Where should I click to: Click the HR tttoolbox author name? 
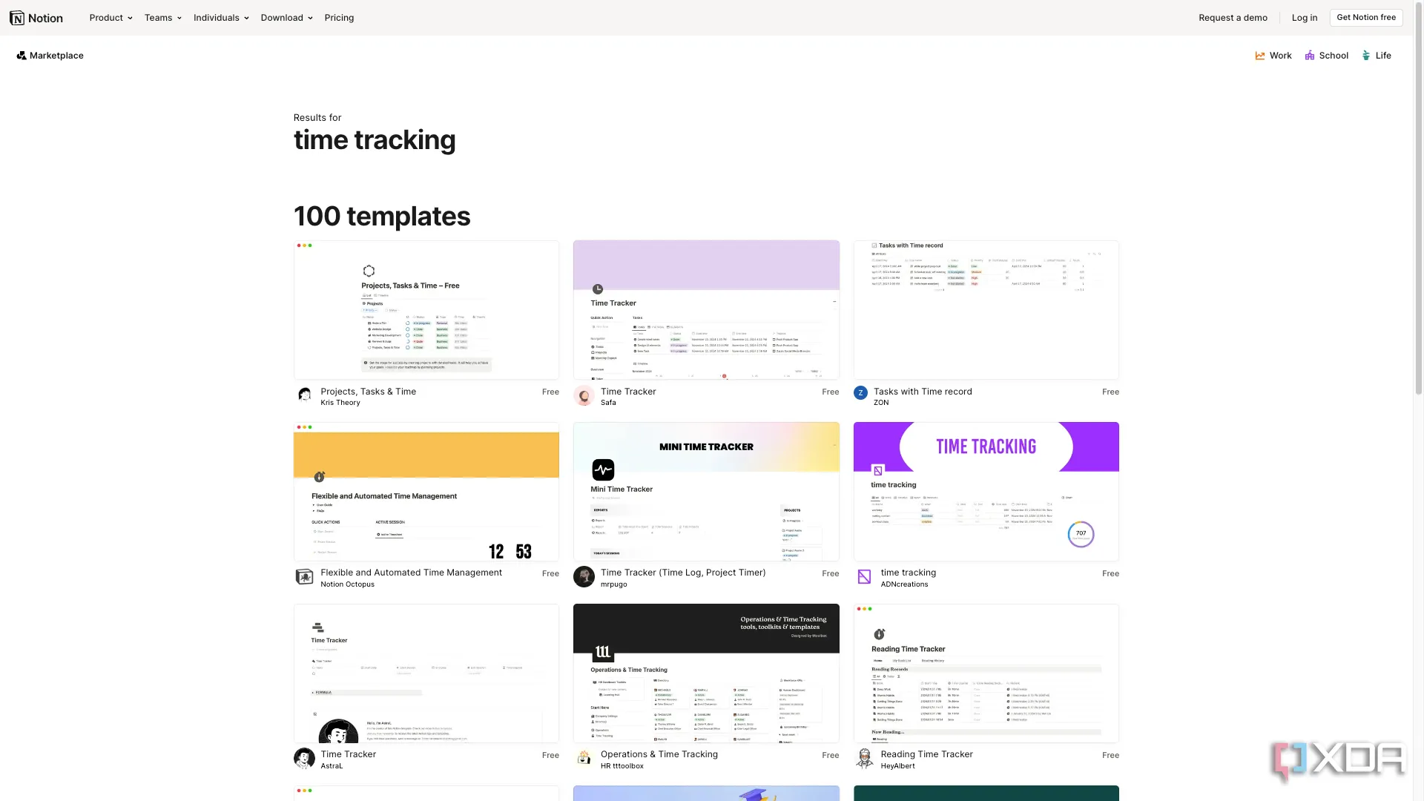coord(622,766)
